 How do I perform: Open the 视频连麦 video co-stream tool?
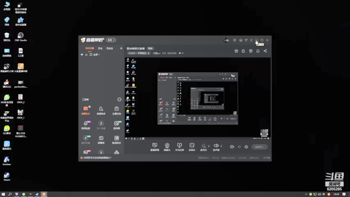coord(86,125)
